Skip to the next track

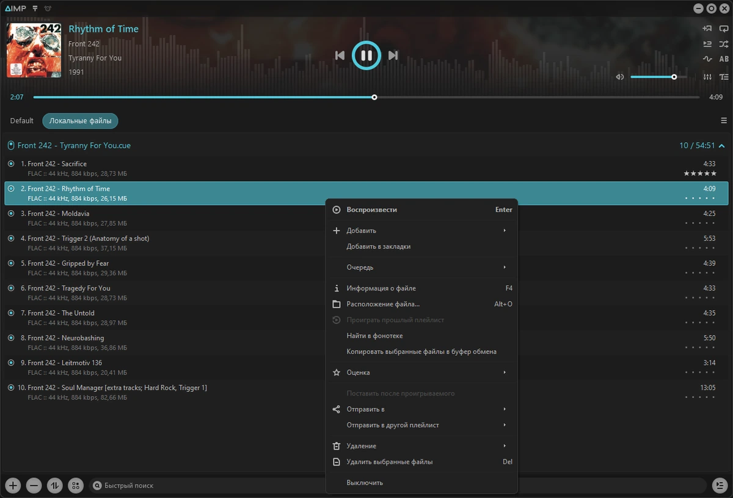click(x=393, y=56)
